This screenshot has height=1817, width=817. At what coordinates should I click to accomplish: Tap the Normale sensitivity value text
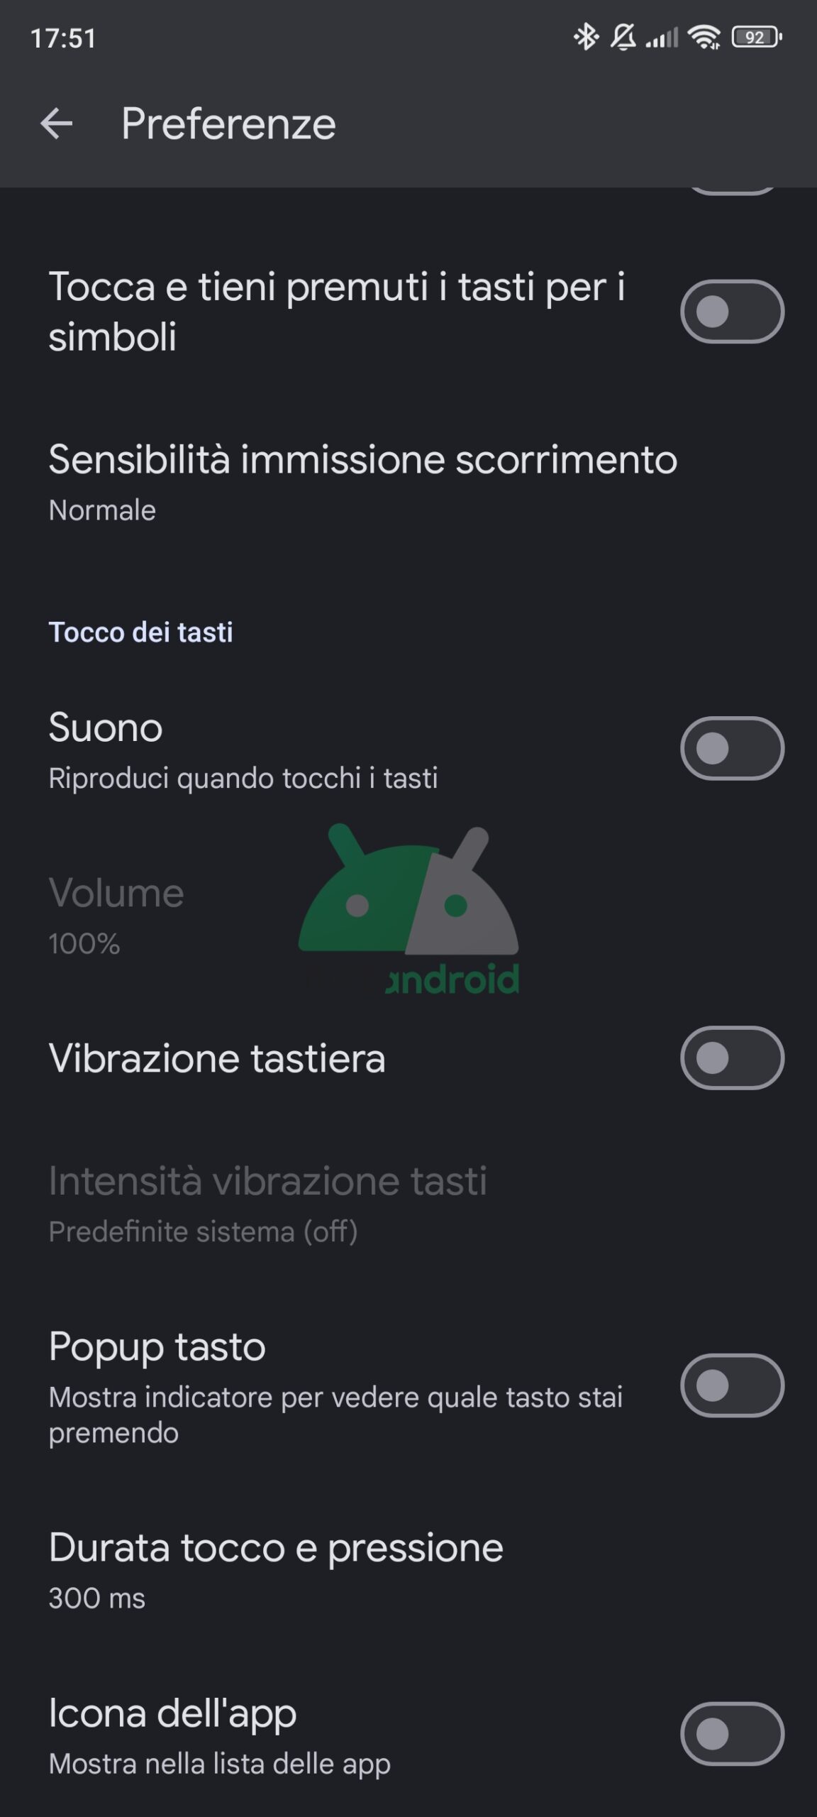click(x=102, y=510)
